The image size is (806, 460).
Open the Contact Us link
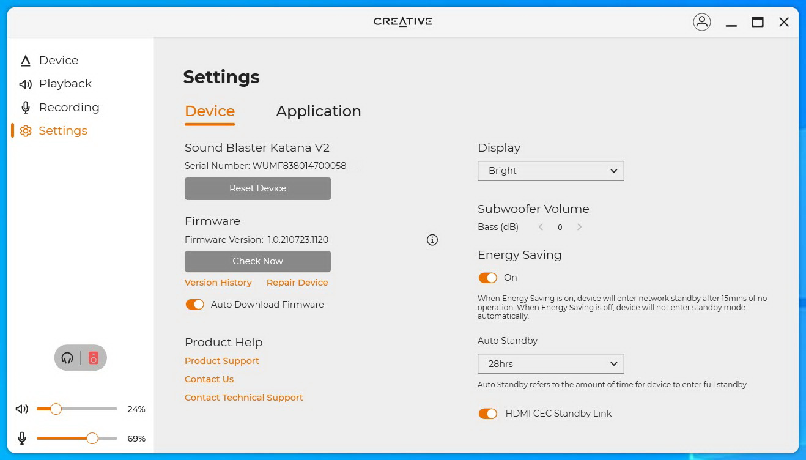[209, 379]
